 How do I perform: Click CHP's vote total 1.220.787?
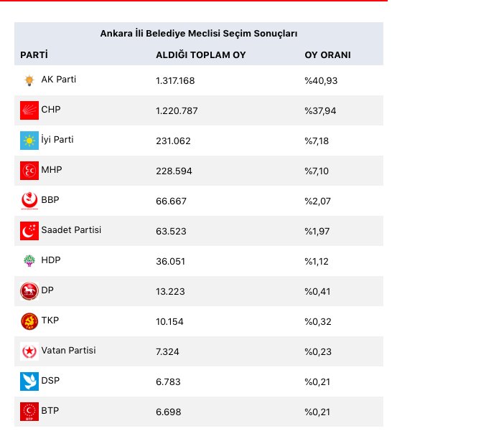(x=177, y=110)
